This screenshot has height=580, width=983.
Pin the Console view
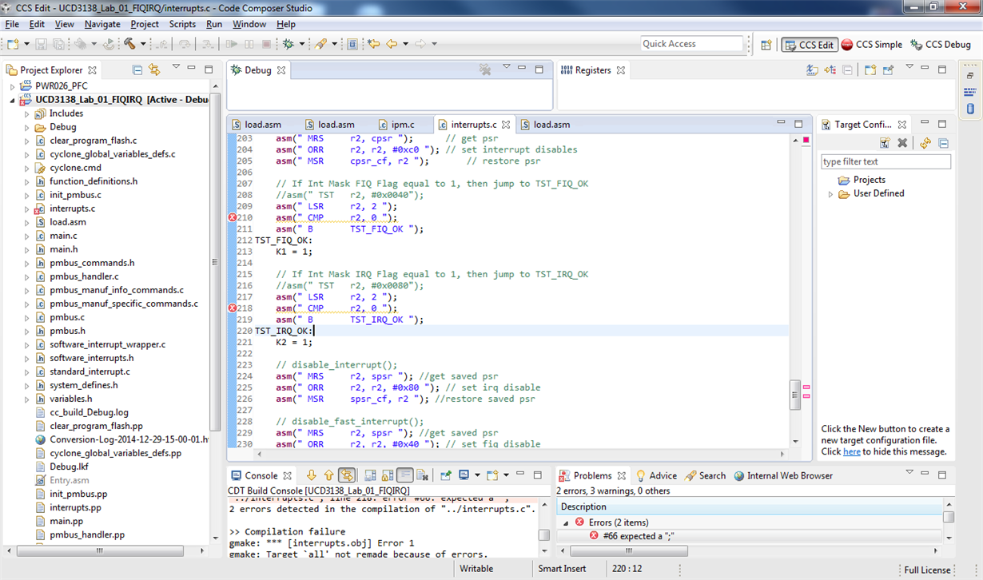click(446, 475)
